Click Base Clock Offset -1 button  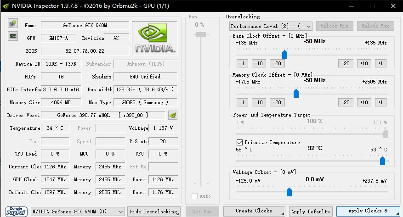[x=242, y=63]
